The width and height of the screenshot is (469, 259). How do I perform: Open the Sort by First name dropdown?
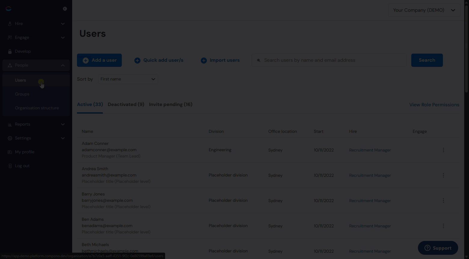pyautogui.click(x=128, y=79)
